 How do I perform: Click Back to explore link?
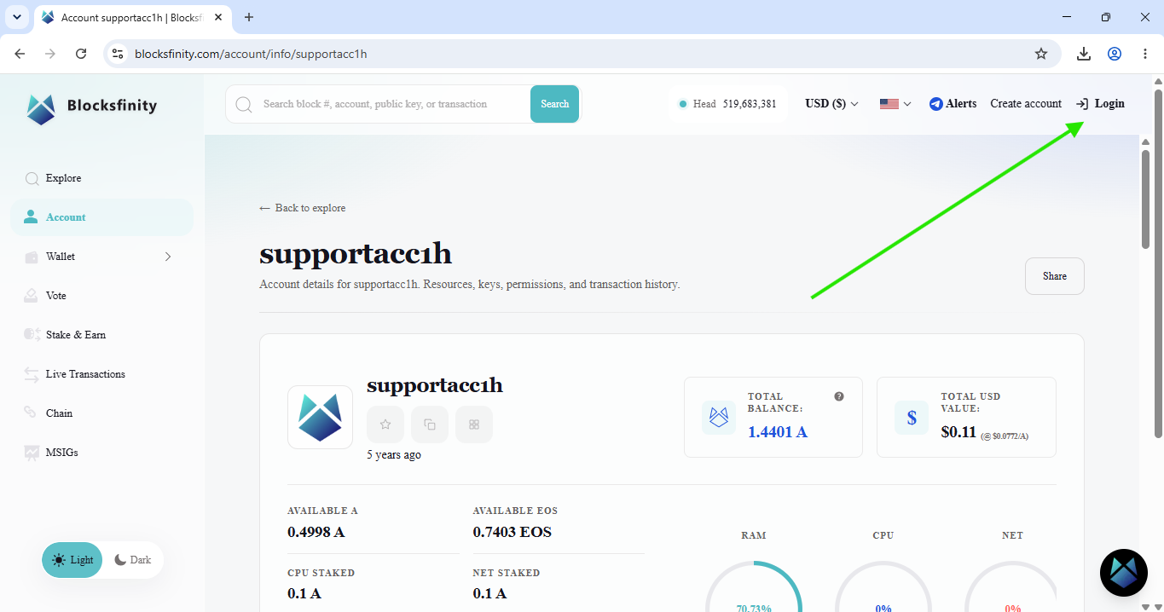pyautogui.click(x=303, y=208)
